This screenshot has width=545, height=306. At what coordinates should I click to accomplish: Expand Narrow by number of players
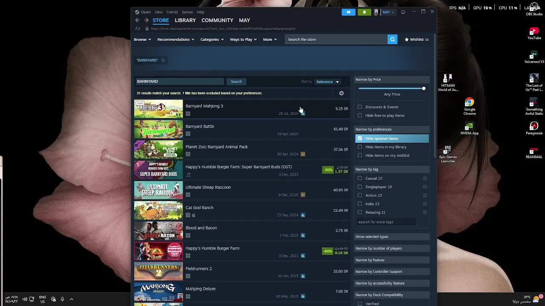392,248
